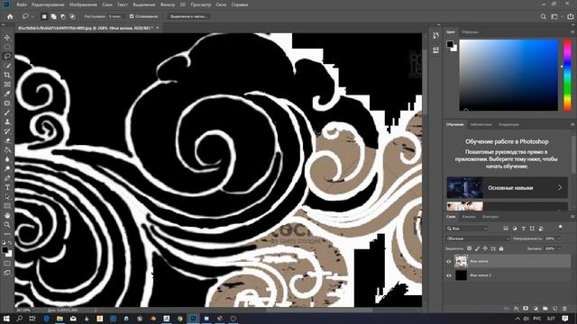
Task: Select the History Brush tool
Action: 7,131
